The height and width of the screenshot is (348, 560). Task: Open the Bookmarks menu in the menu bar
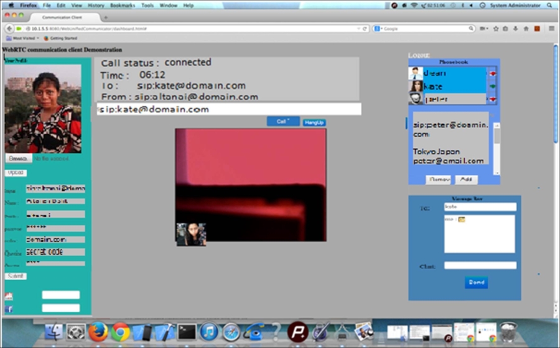(122, 5)
